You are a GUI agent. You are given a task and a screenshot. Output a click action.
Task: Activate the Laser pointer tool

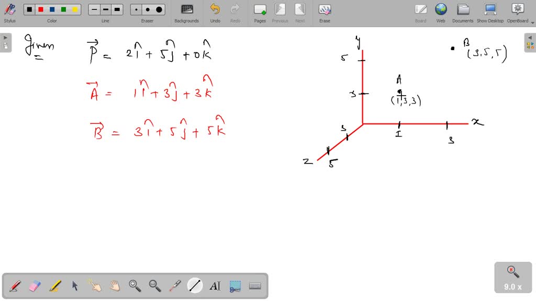[x=174, y=285]
